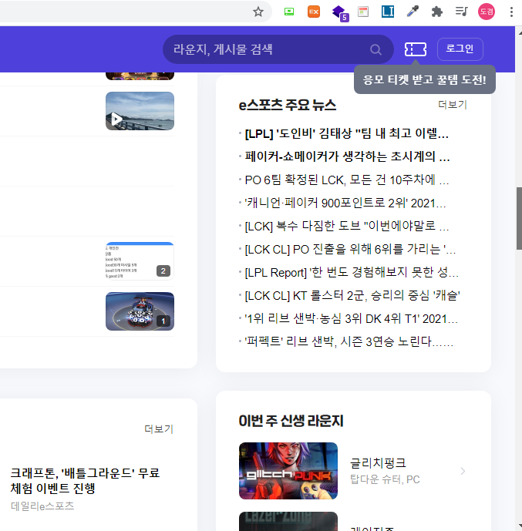Screen dimensions: 522x531
Task: Click 더보기 above the 크래프톤 news
Action: 159,428
